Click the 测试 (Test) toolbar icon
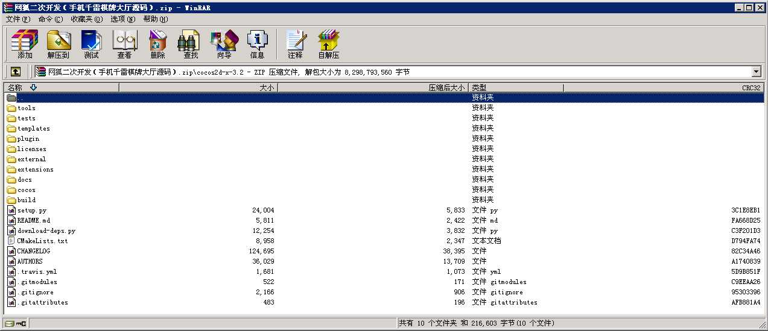This screenshot has height=331, width=768. click(x=91, y=44)
